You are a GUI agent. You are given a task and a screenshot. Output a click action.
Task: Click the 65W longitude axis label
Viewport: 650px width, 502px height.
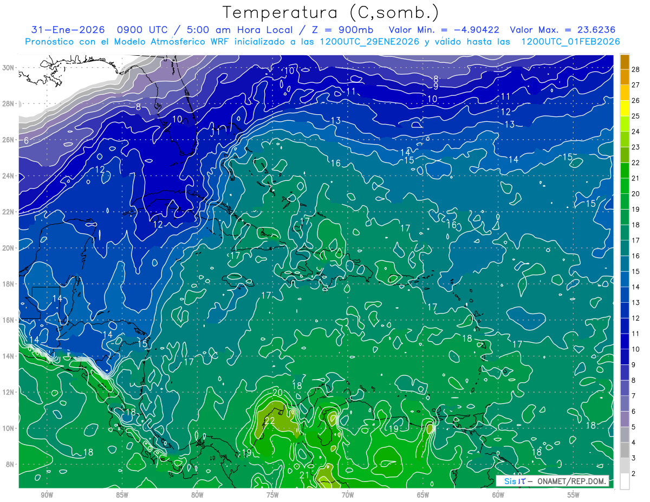pos(423,495)
